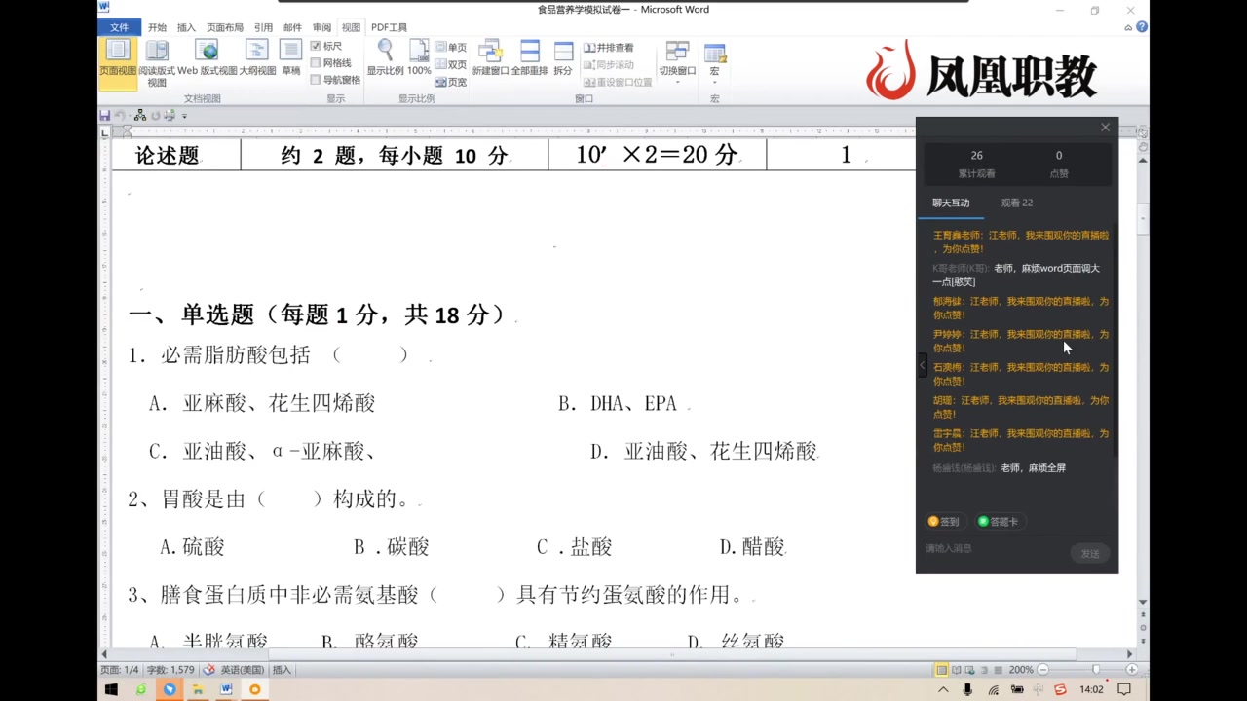Arrange All windows (全部重排)
Viewport: 1247px width, 701px height.
pos(529,58)
